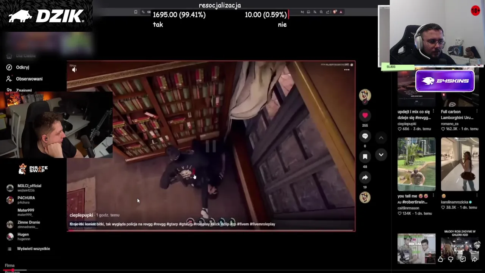Image resolution: width=485 pixels, height=273 pixels.
Task: Click the cieplepupki author name under the video
Action: tap(81, 215)
